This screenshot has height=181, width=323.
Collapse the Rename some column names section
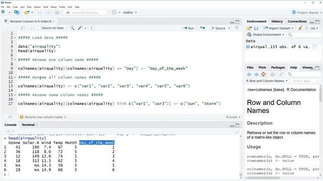pyautogui.click(x=15, y=95)
